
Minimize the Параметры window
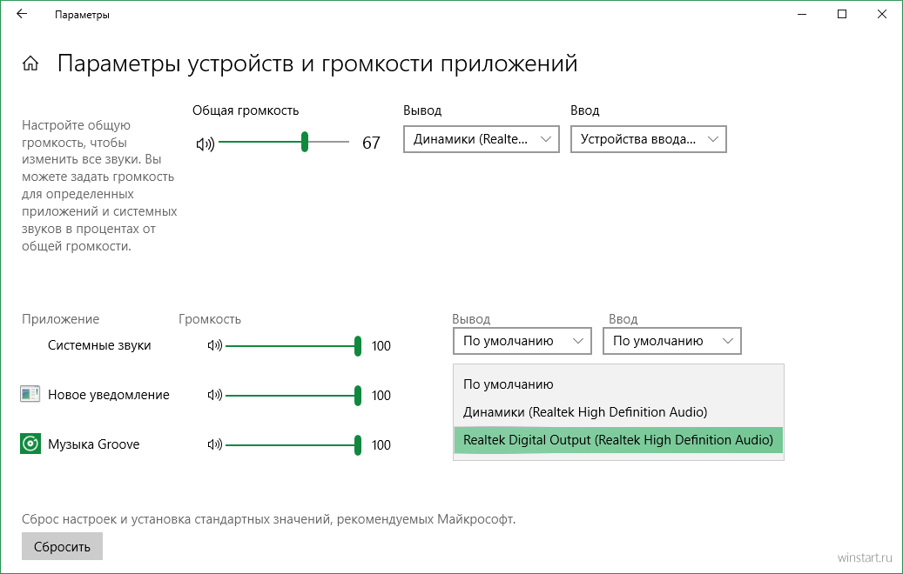[x=802, y=15]
